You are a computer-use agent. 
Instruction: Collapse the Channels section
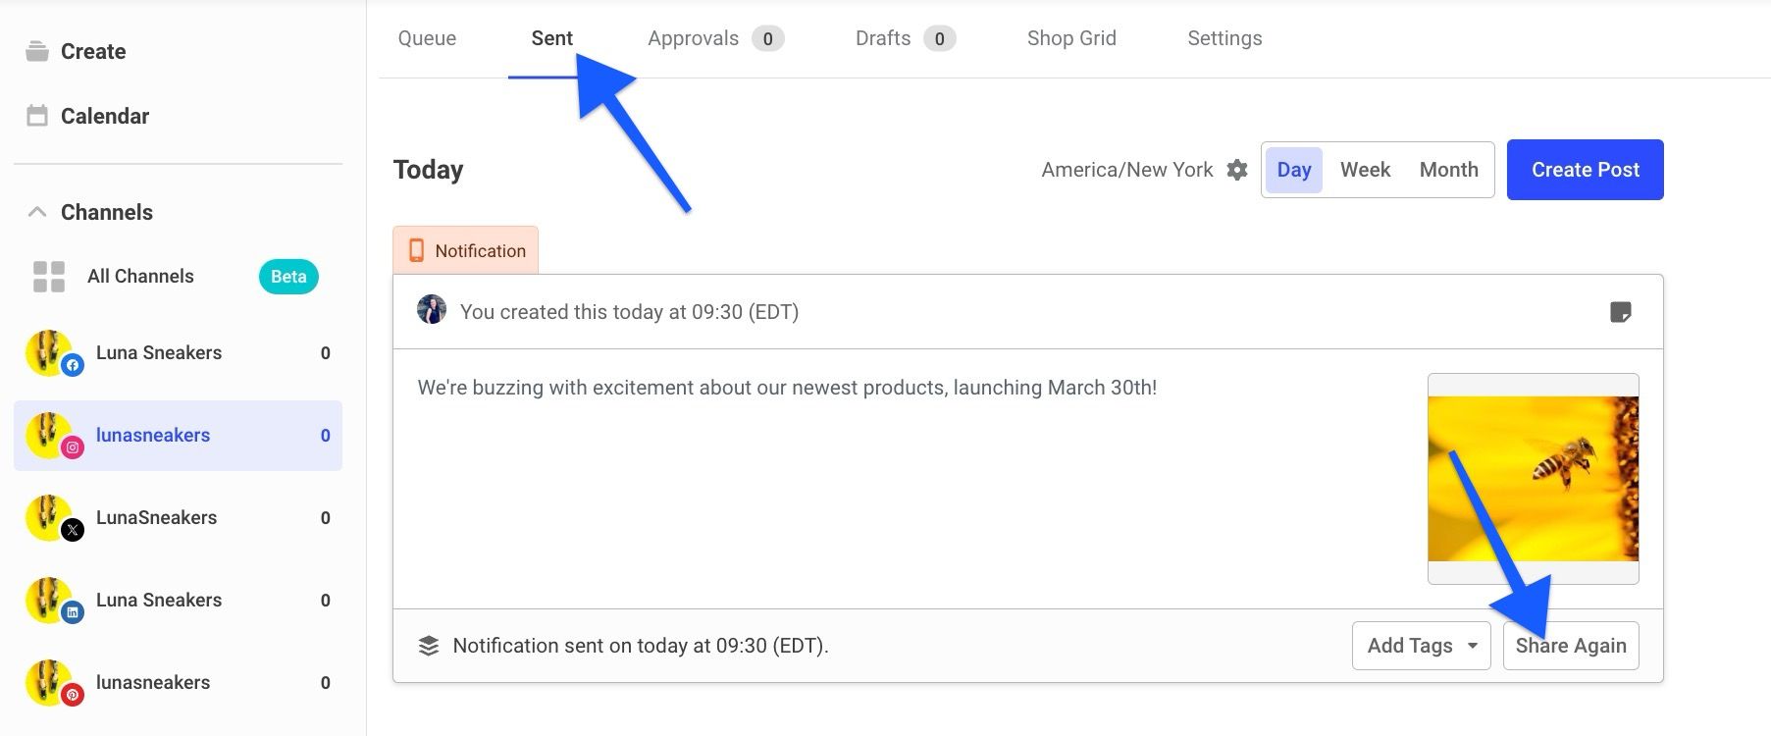[36, 211]
